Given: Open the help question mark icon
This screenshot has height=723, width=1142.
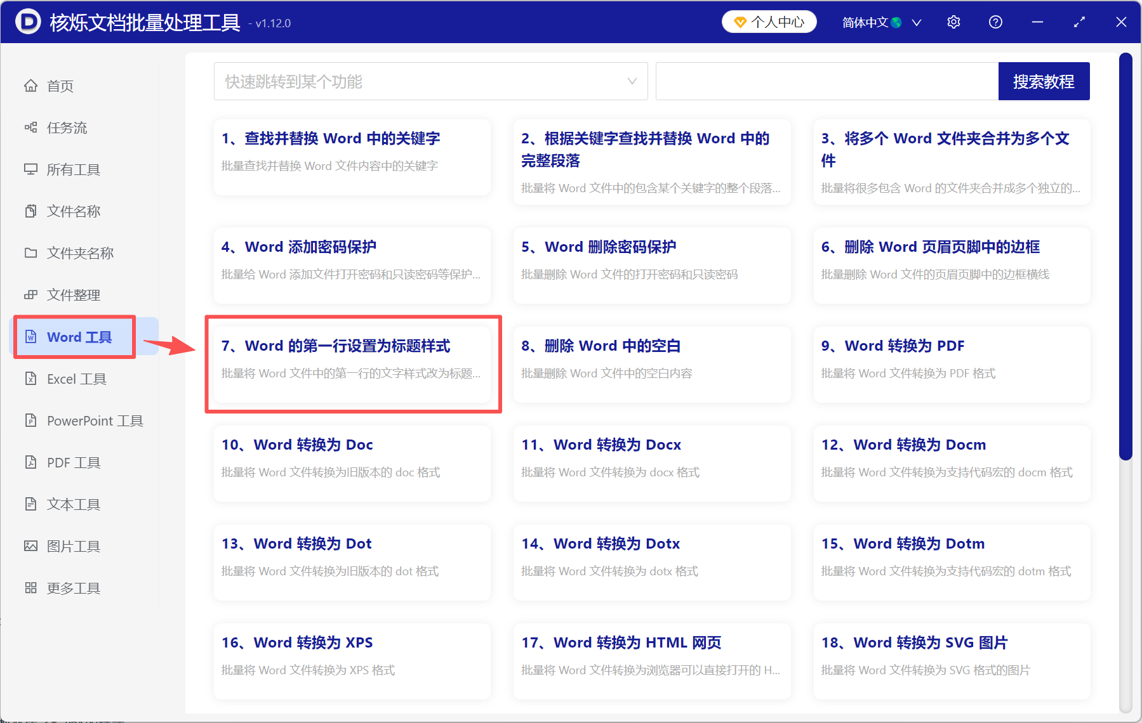Looking at the screenshot, I should (995, 22).
